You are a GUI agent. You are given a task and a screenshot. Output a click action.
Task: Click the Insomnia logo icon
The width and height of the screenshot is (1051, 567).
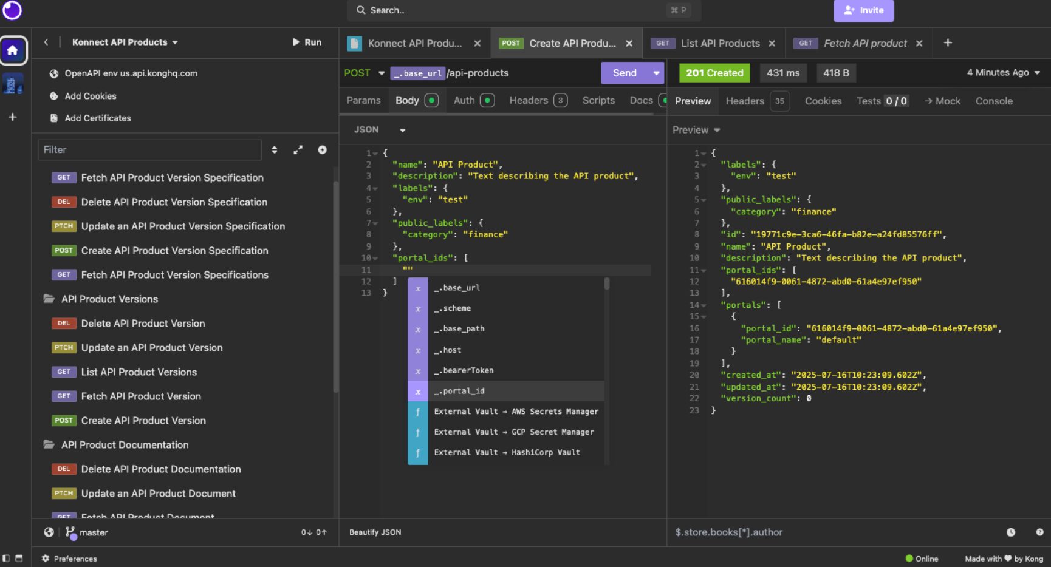pos(12,10)
